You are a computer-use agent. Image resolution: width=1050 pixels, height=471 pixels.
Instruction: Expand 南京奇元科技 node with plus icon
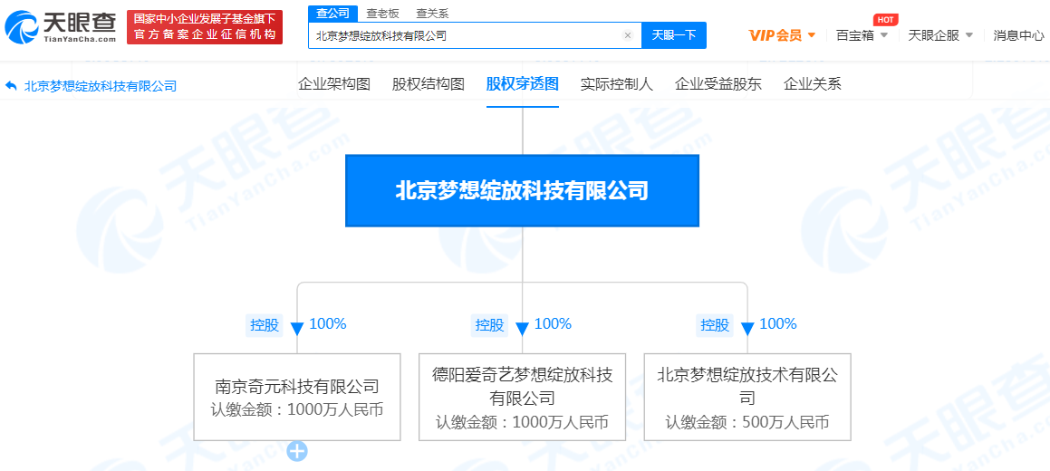pyautogui.click(x=297, y=451)
